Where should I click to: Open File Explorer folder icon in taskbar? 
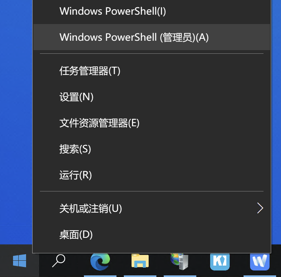[140, 261]
